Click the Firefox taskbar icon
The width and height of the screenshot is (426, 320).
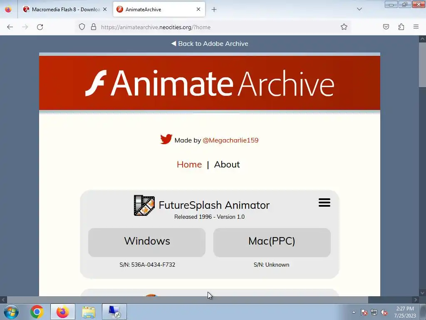pos(63,312)
